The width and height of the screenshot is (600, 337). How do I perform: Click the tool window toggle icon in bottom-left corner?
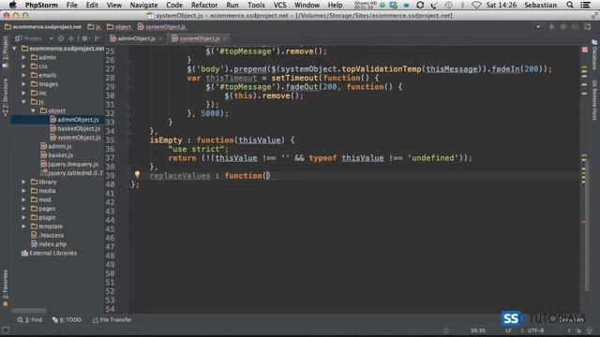coord(6,330)
